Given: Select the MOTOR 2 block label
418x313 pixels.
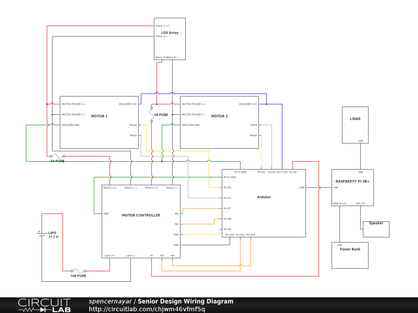Looking at the screenshot, I should pyautogui.click(x=219, y=116).
